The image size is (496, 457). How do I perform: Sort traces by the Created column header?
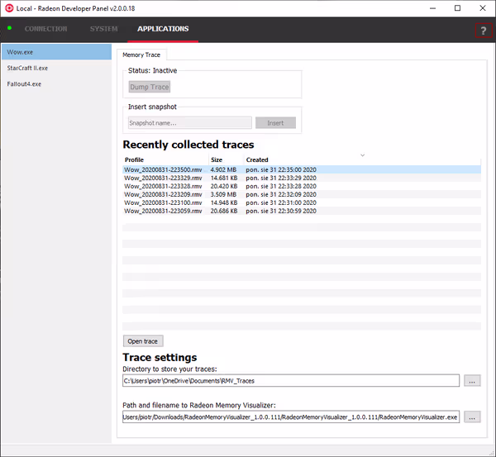(257, 159)
